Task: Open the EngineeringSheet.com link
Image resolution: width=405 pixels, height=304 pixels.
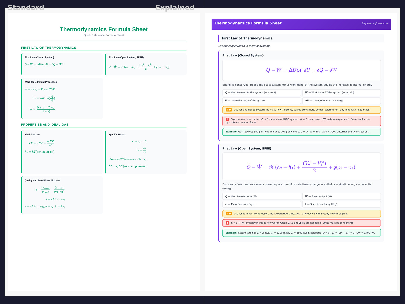Action: coord(375,23)
